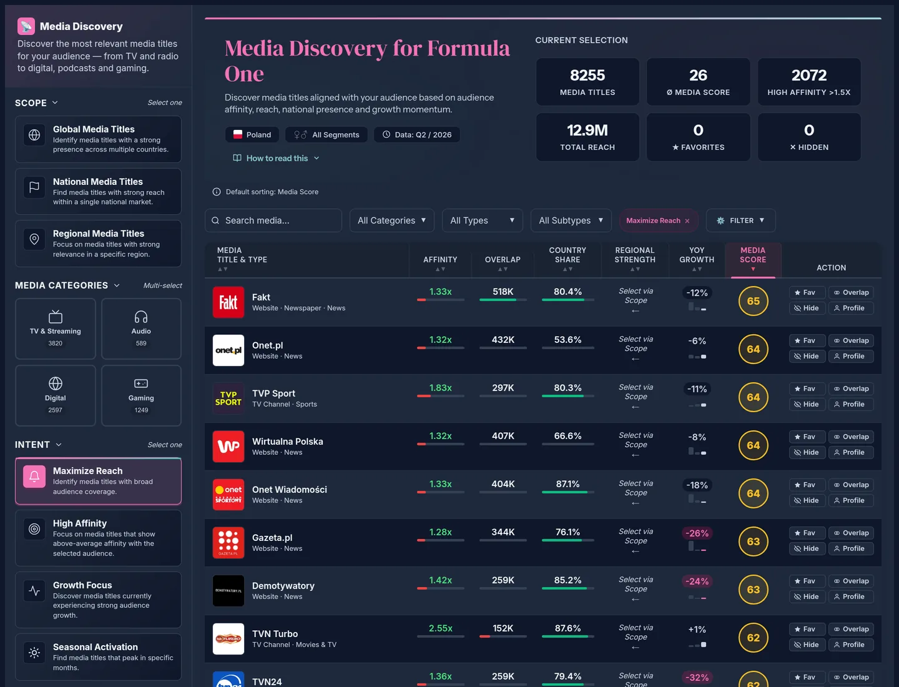This screenshot has width=899, height=687.
Task: Open the All Subtypes dropdown
Action: point(571,220)
